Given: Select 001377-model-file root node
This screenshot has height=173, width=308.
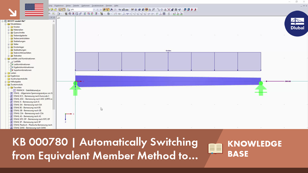Looking at the screenshot, I should point(16,21).
